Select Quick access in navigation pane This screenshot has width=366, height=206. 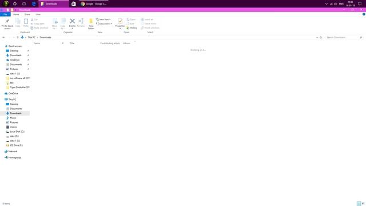point(15,46)
